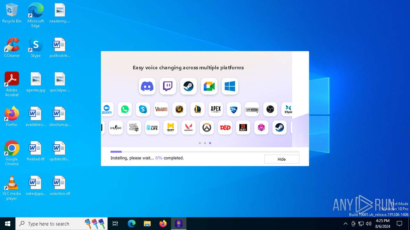410x230 pixels.
Task: Select the structuresp document on desktop
Action: pyautogui.click(x=60, y=117)
